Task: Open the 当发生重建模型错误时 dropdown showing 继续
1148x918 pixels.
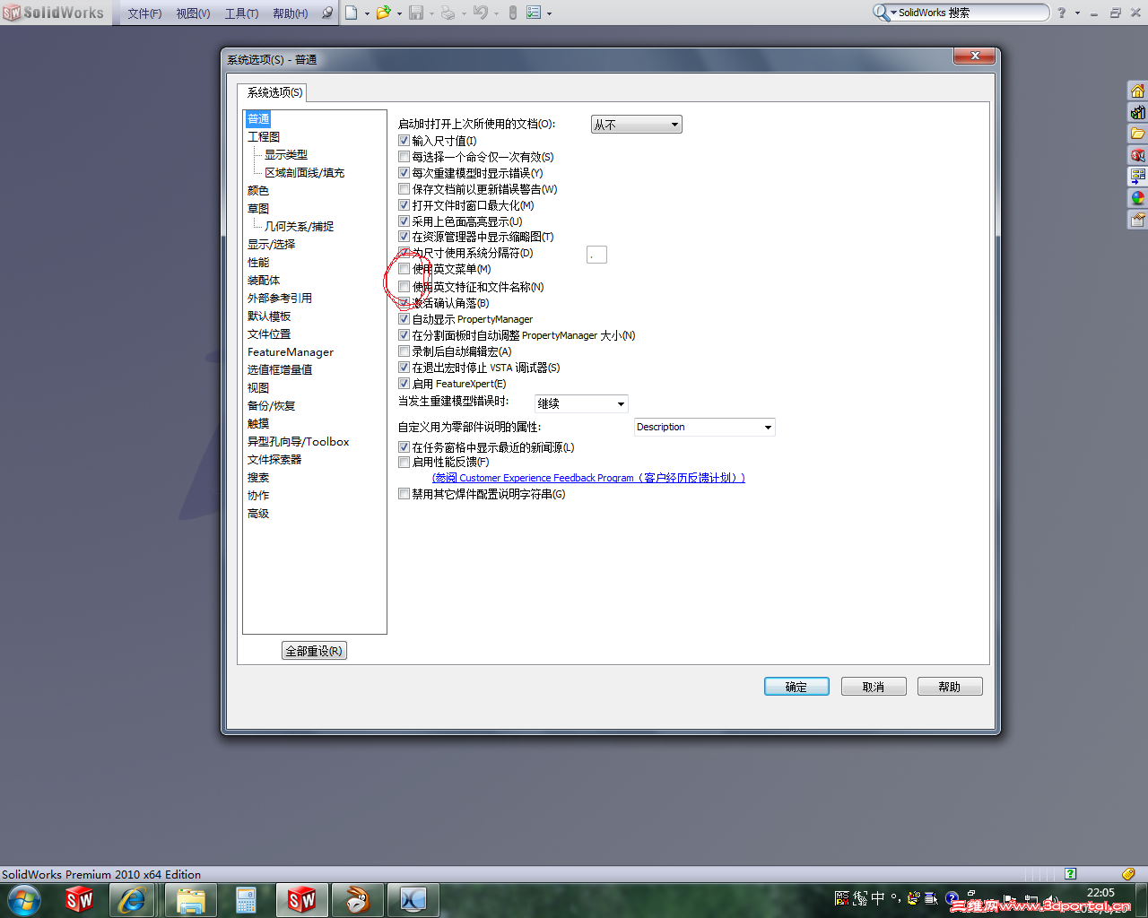Action: (581, 403)
